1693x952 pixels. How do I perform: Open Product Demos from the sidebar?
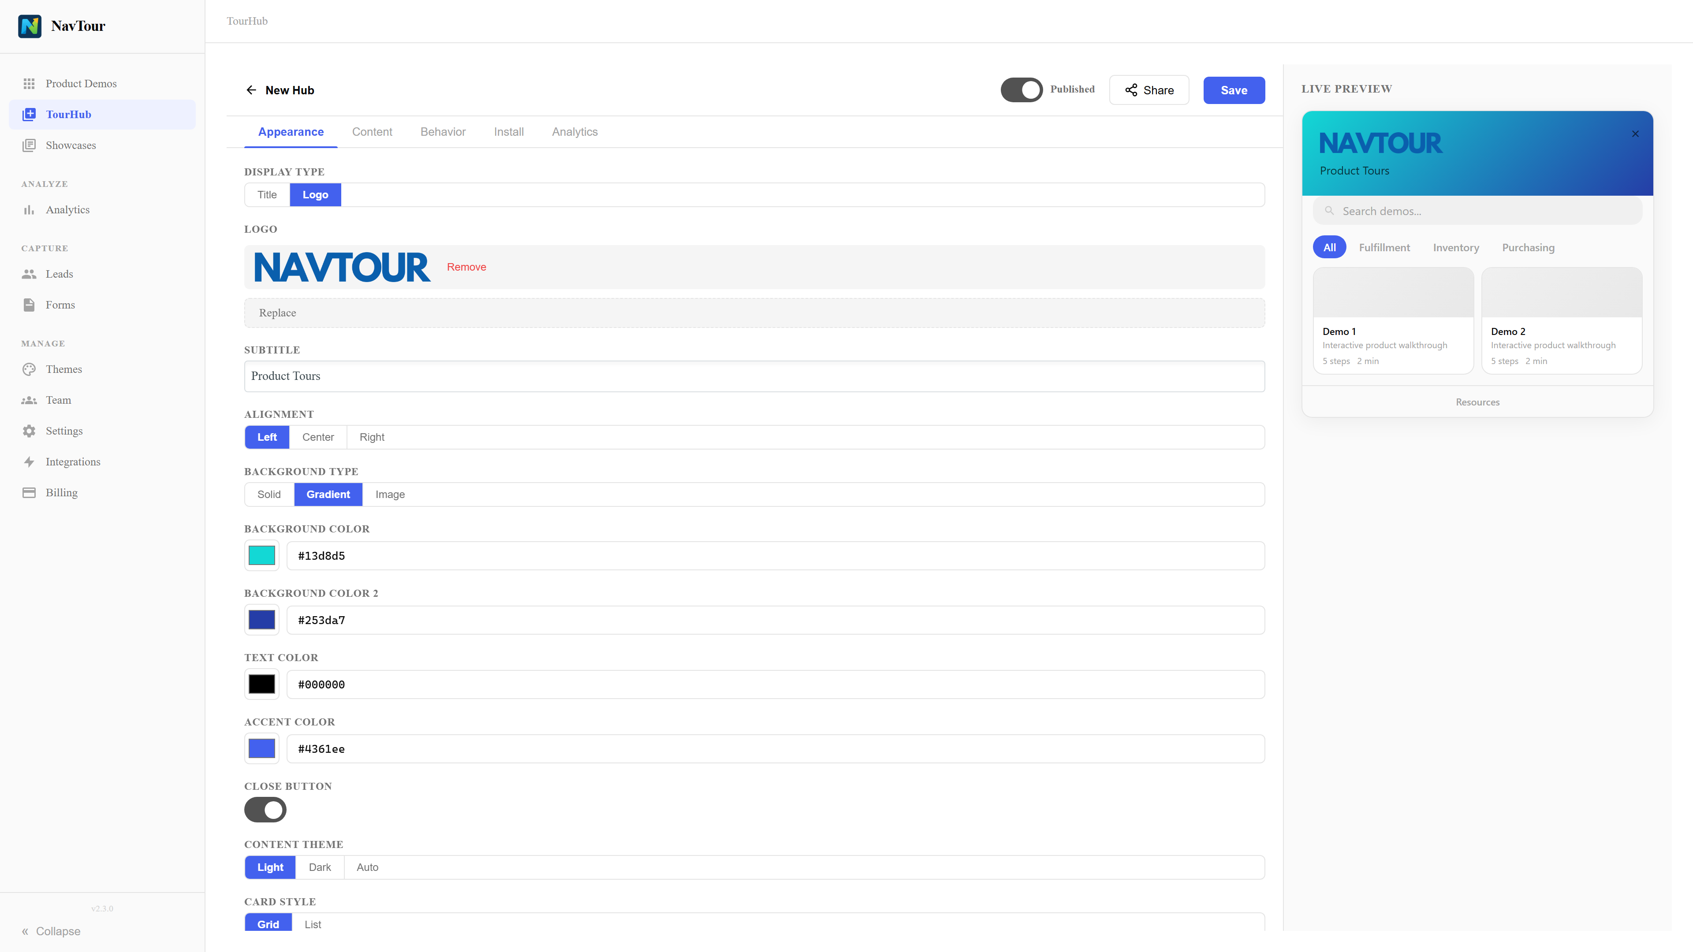click(x=81, y=83)
